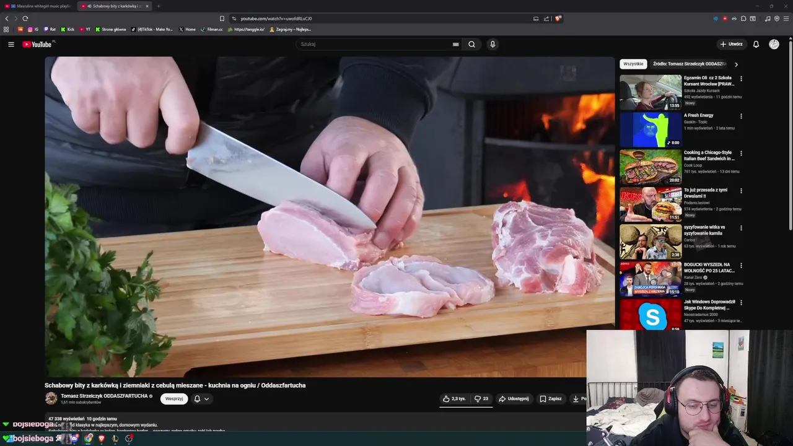Image resolution: width=793 pixels, height=446 pixels.
Task: Open the X Home bookmark
Action: (187, 29)
